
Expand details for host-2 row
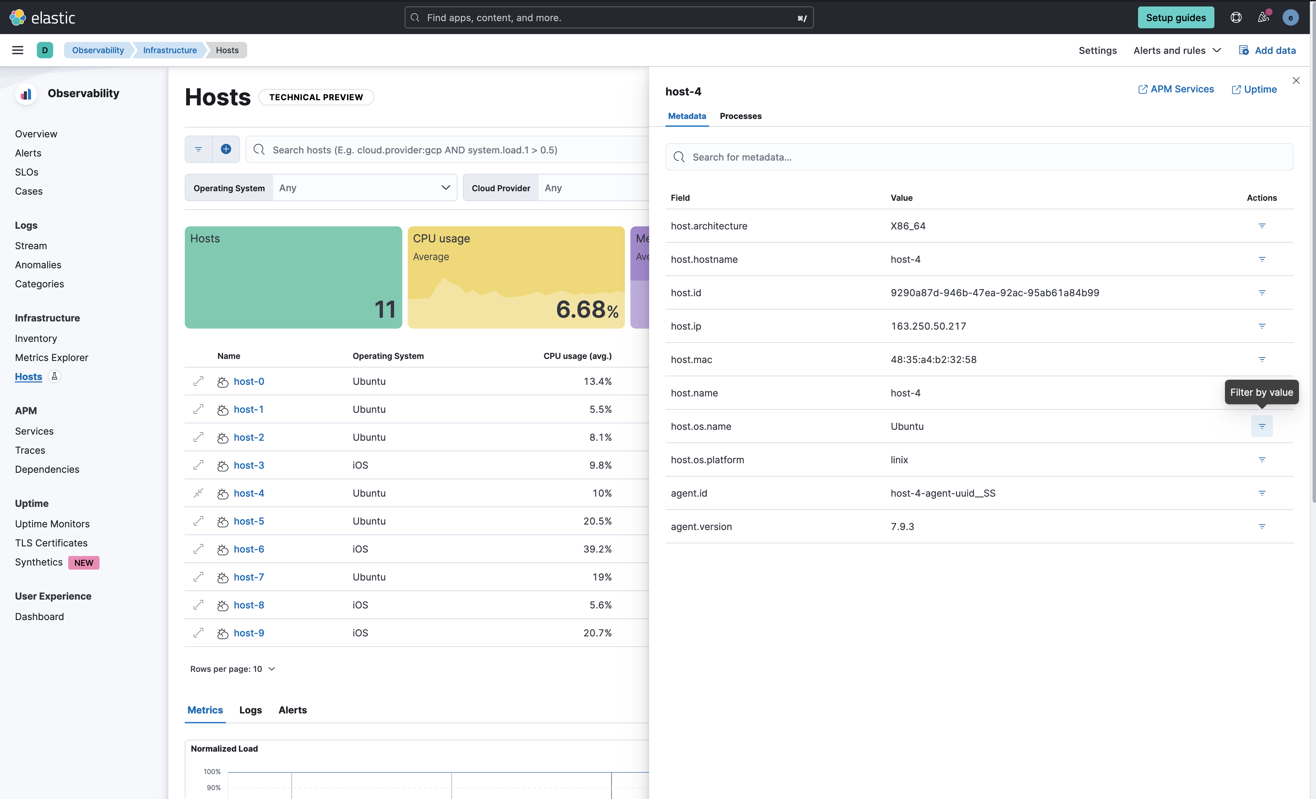tap(198, 437)
